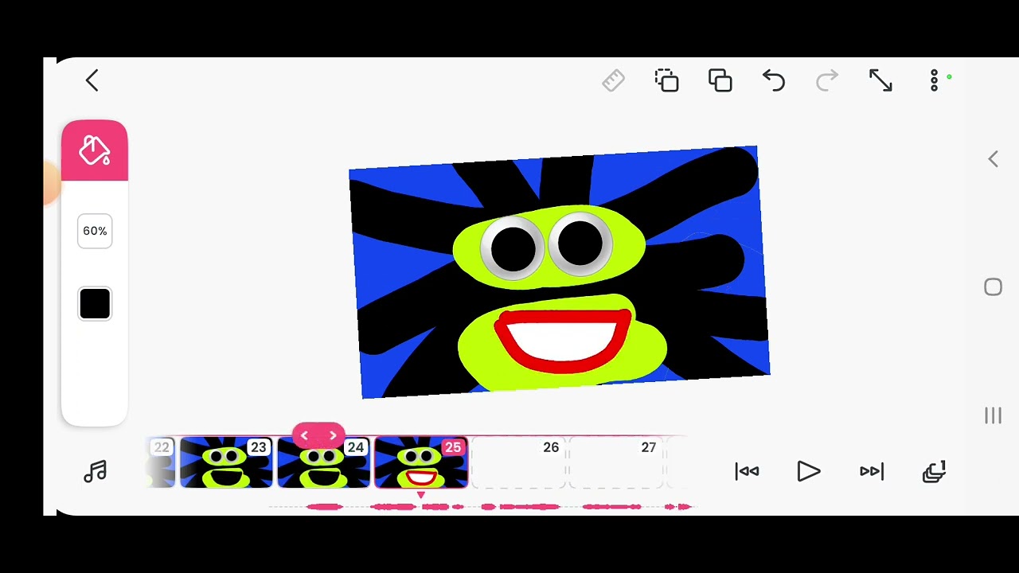
Task: Redo the last undone action
Action: (x=827, y=80)
